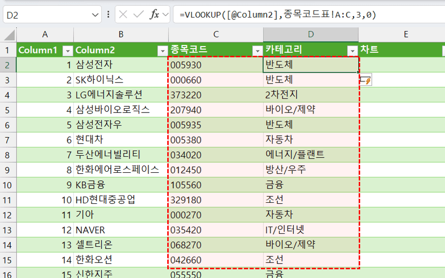Click the Enter checkmark in formula bar
This screenshot has height=278, width=445.
(x=139, y=14)
